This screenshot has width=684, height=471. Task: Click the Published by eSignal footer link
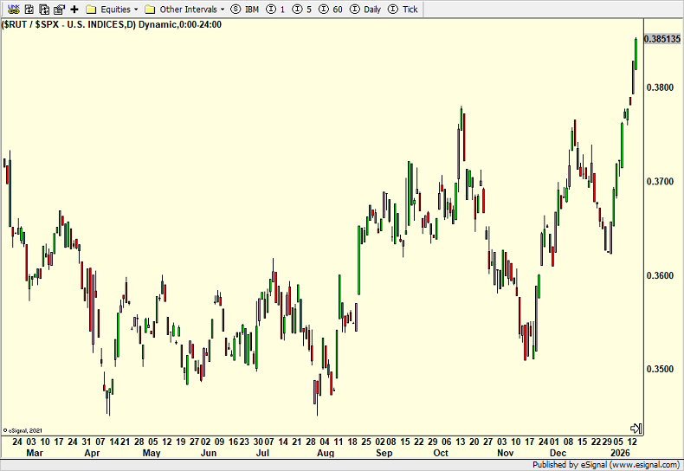point(606,465)
